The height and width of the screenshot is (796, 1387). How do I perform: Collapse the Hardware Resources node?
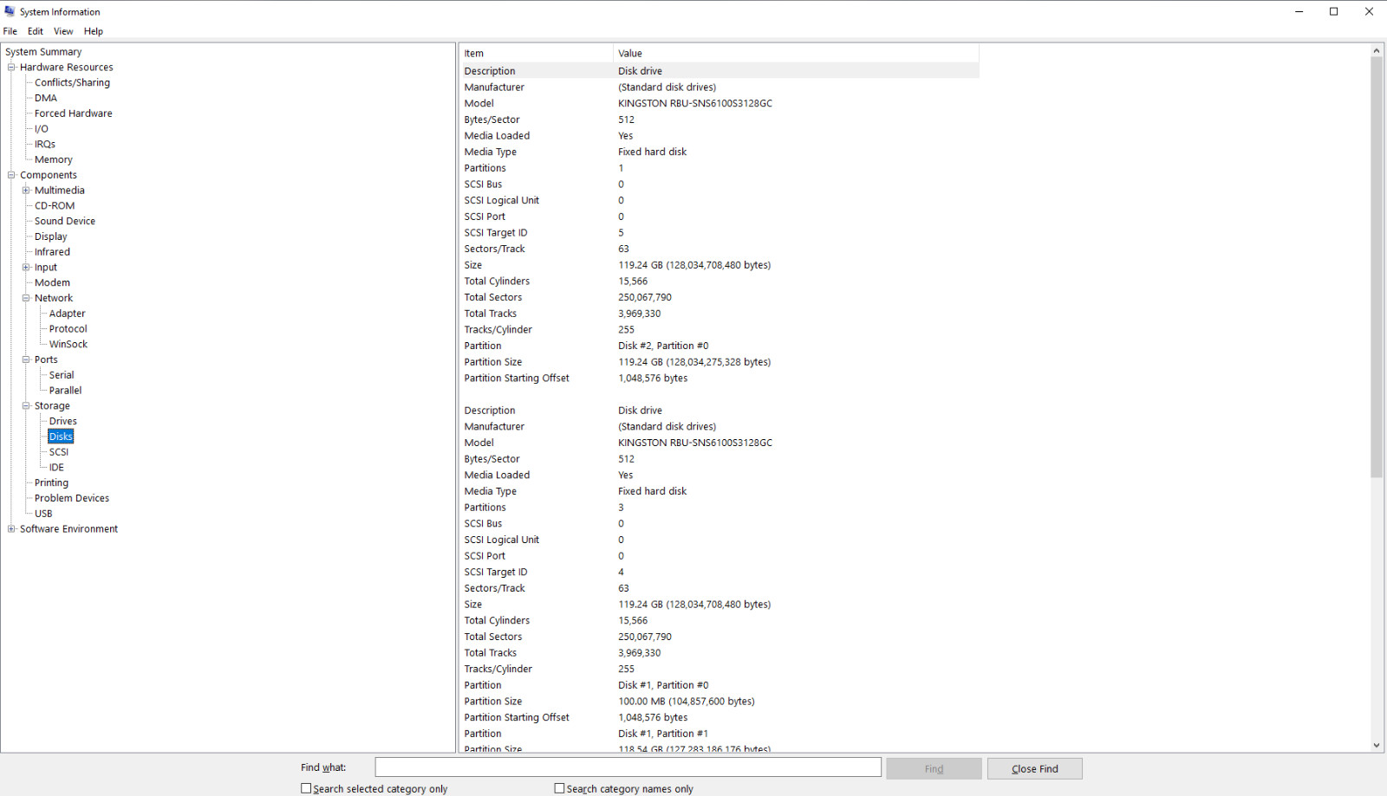coord(11,67)
